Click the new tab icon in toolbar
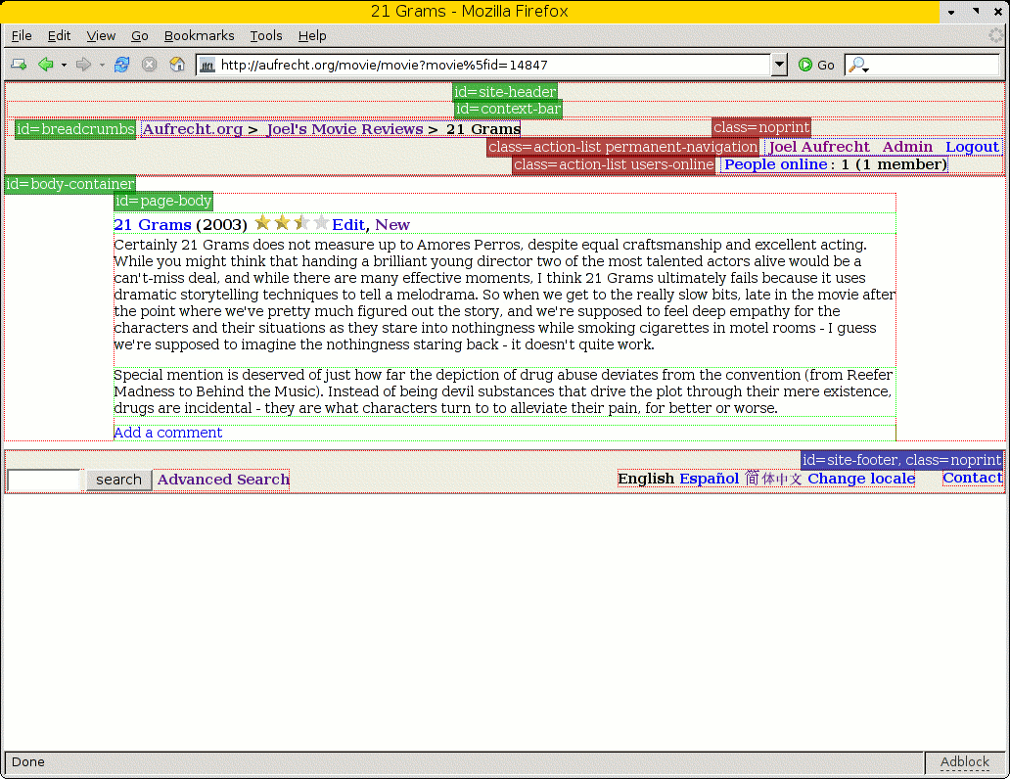This screenshot has width=1010, height=779. [18, 65]
